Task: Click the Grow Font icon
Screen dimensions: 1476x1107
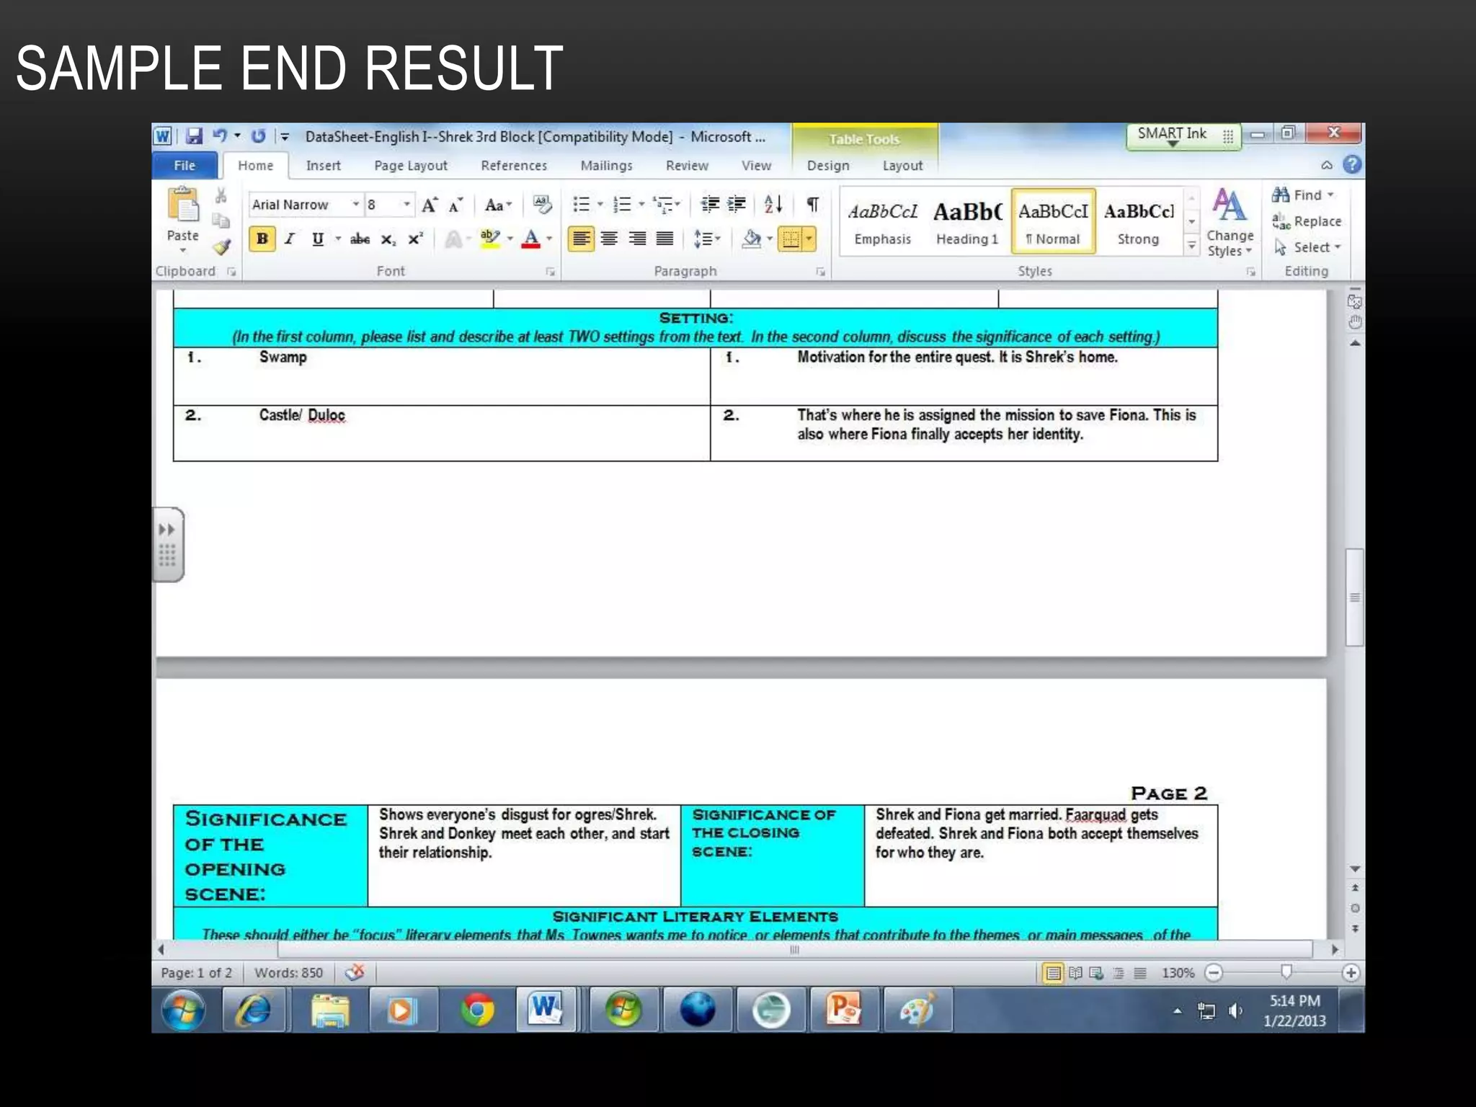Action: point(430,205)
